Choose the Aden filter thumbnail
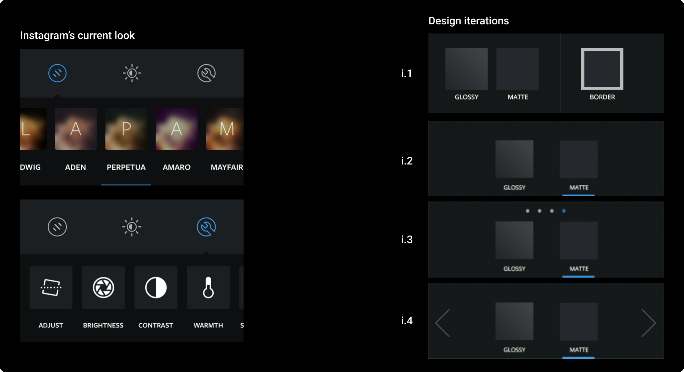Screen dimensions: 684x372 [x=76, y=129]
